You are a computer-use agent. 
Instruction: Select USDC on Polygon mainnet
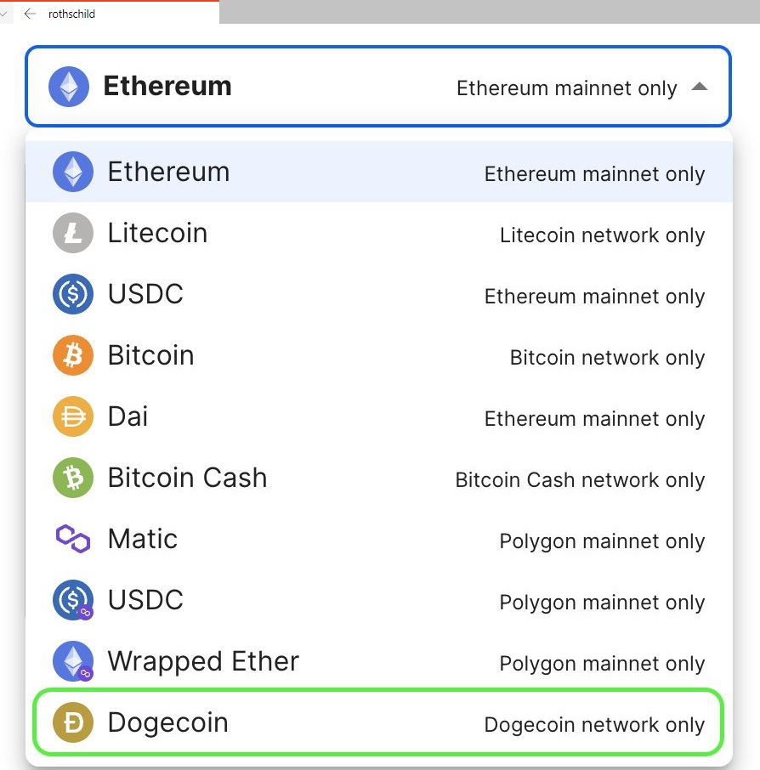tap(145, 600)
